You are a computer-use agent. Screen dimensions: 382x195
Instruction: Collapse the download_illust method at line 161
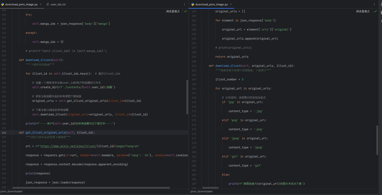click(x=200, y=66)
